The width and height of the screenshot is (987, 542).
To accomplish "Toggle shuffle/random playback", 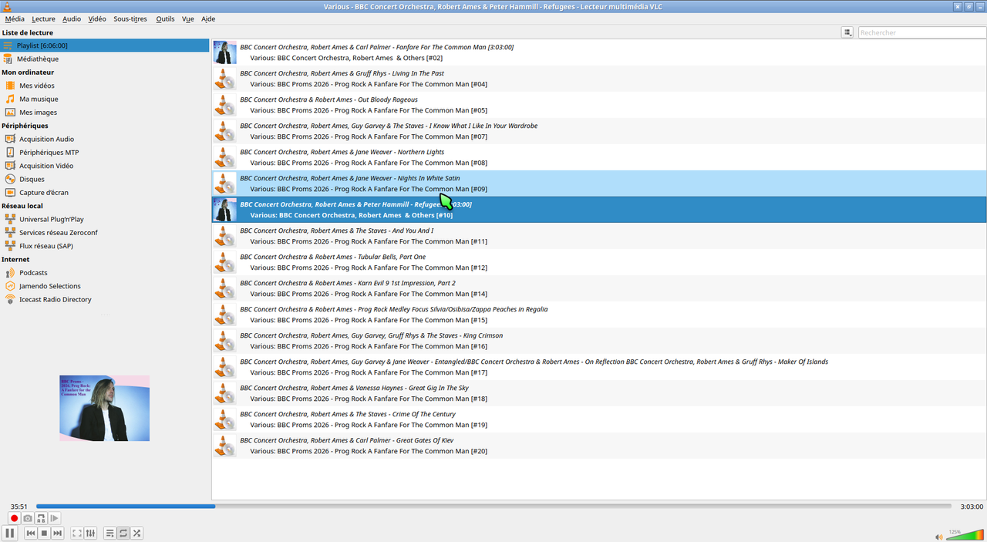I will pos(136,533).
